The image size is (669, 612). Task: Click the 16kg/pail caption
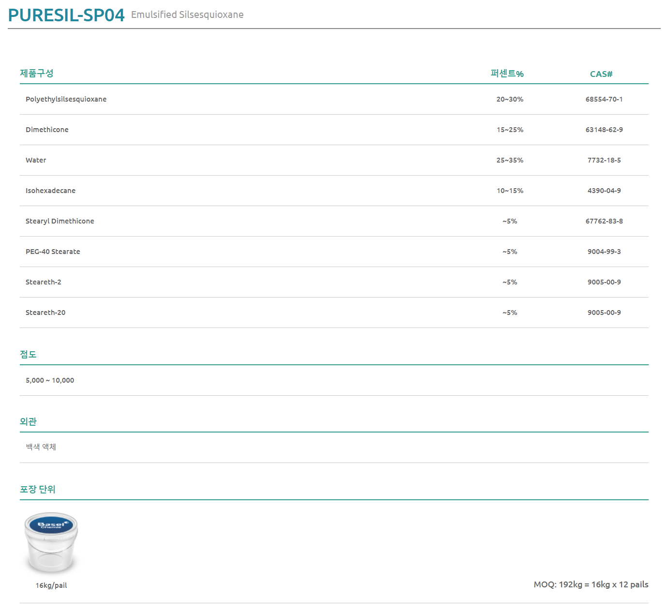click(51, 585)
